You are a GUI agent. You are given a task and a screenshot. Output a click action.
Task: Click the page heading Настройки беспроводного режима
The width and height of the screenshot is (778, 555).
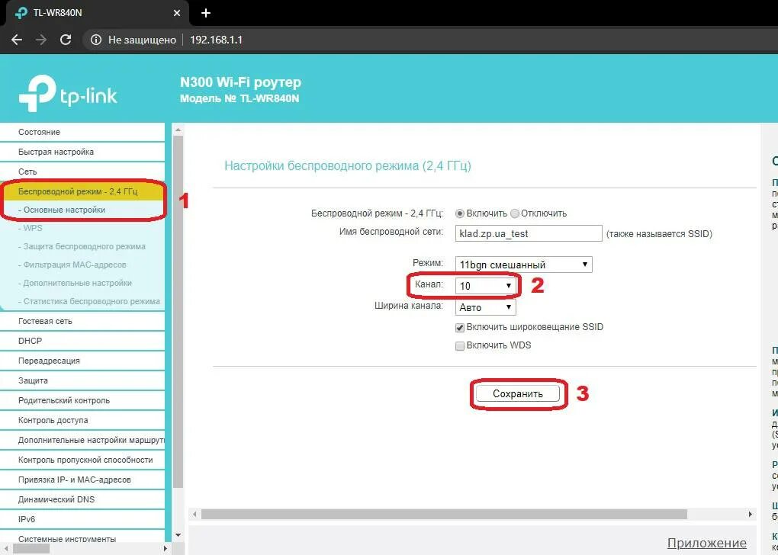pos(347,165)
